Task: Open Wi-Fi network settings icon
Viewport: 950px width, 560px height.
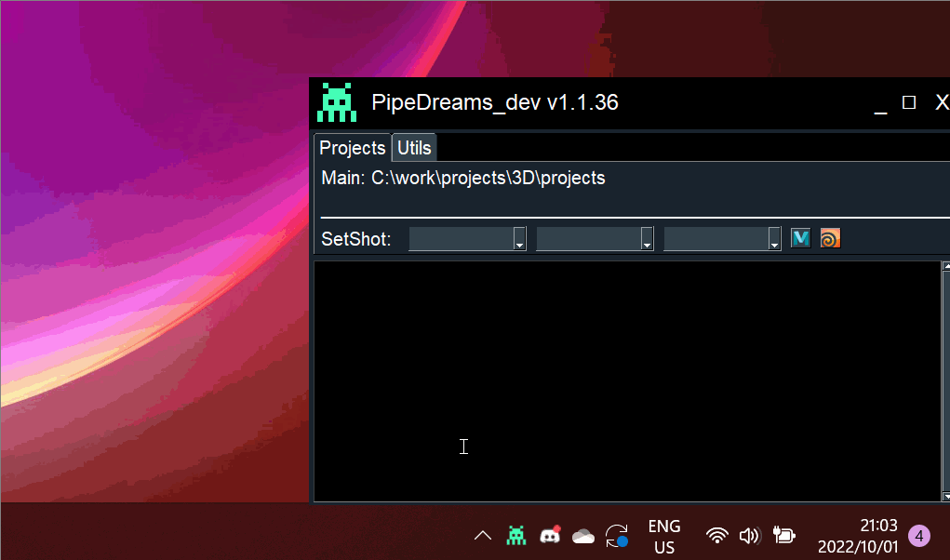Action: click(716, 536)
